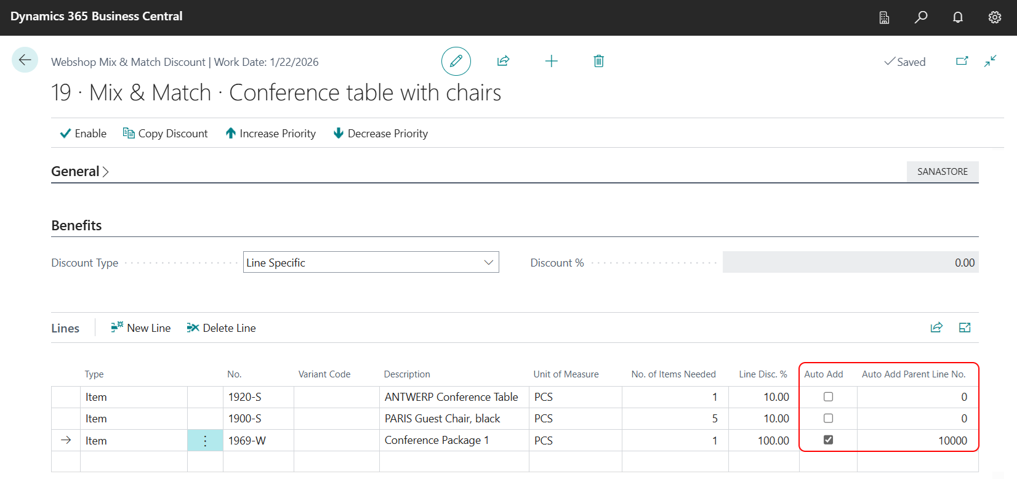Toggle Auto Add for PARIS Guest Chair

pos(828,419)
